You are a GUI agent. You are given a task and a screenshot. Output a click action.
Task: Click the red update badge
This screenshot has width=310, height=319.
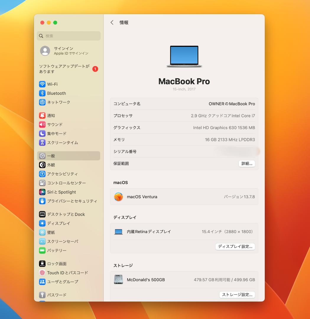(95, 69)
